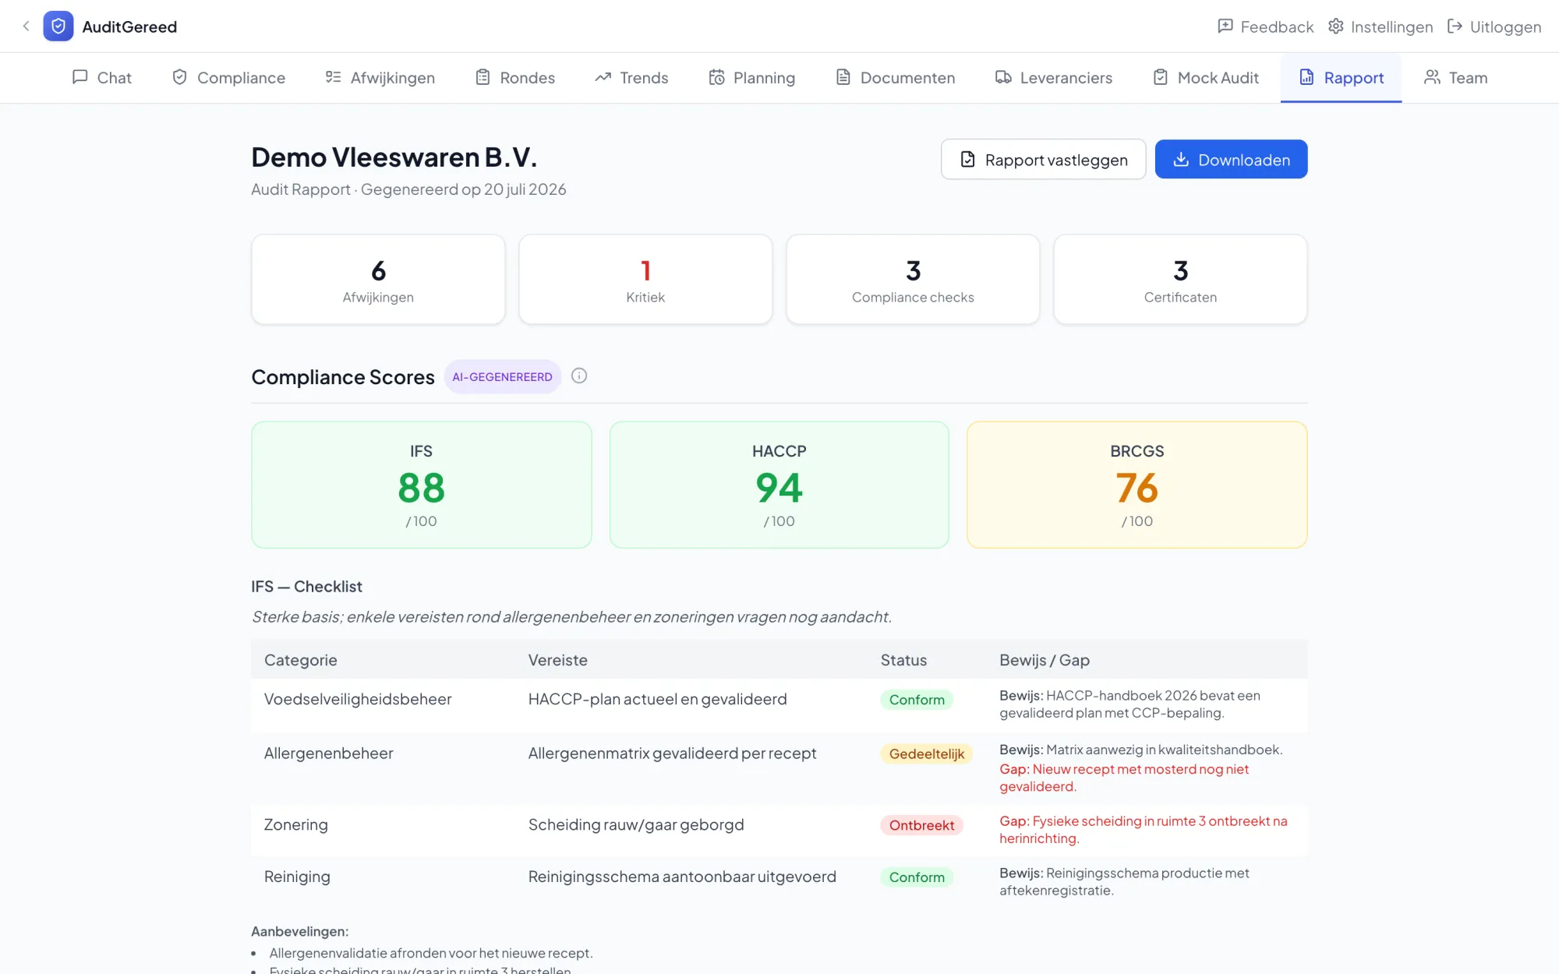Image resolution: width=1559 pixels, height=974 pixels.
Task: Click the Gedeeltelijk status badge
Action: point(927,753)
